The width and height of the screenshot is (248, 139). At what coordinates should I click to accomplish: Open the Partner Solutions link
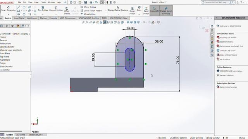225,75
